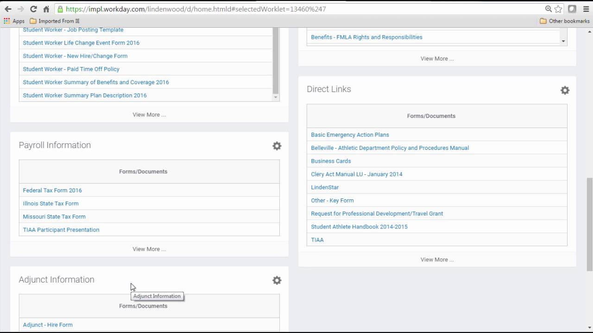593x333 pixels.
Task: Click Forms/Documents header in Direct Links
Action: (431, 116)
